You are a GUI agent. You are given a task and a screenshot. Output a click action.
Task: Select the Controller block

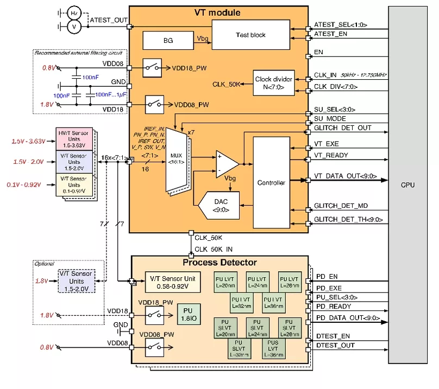click(x=272, y=183)
